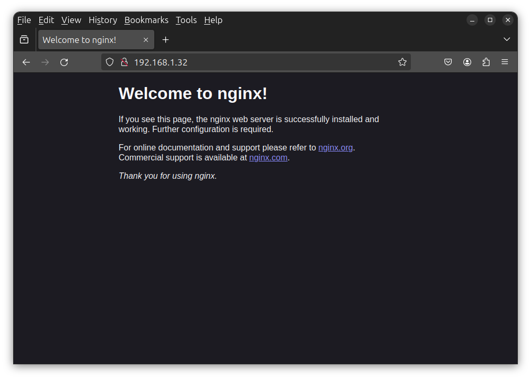Open the Pocket save icon
The height and width of the screenshot is (379, 531).
pos(448,62)
